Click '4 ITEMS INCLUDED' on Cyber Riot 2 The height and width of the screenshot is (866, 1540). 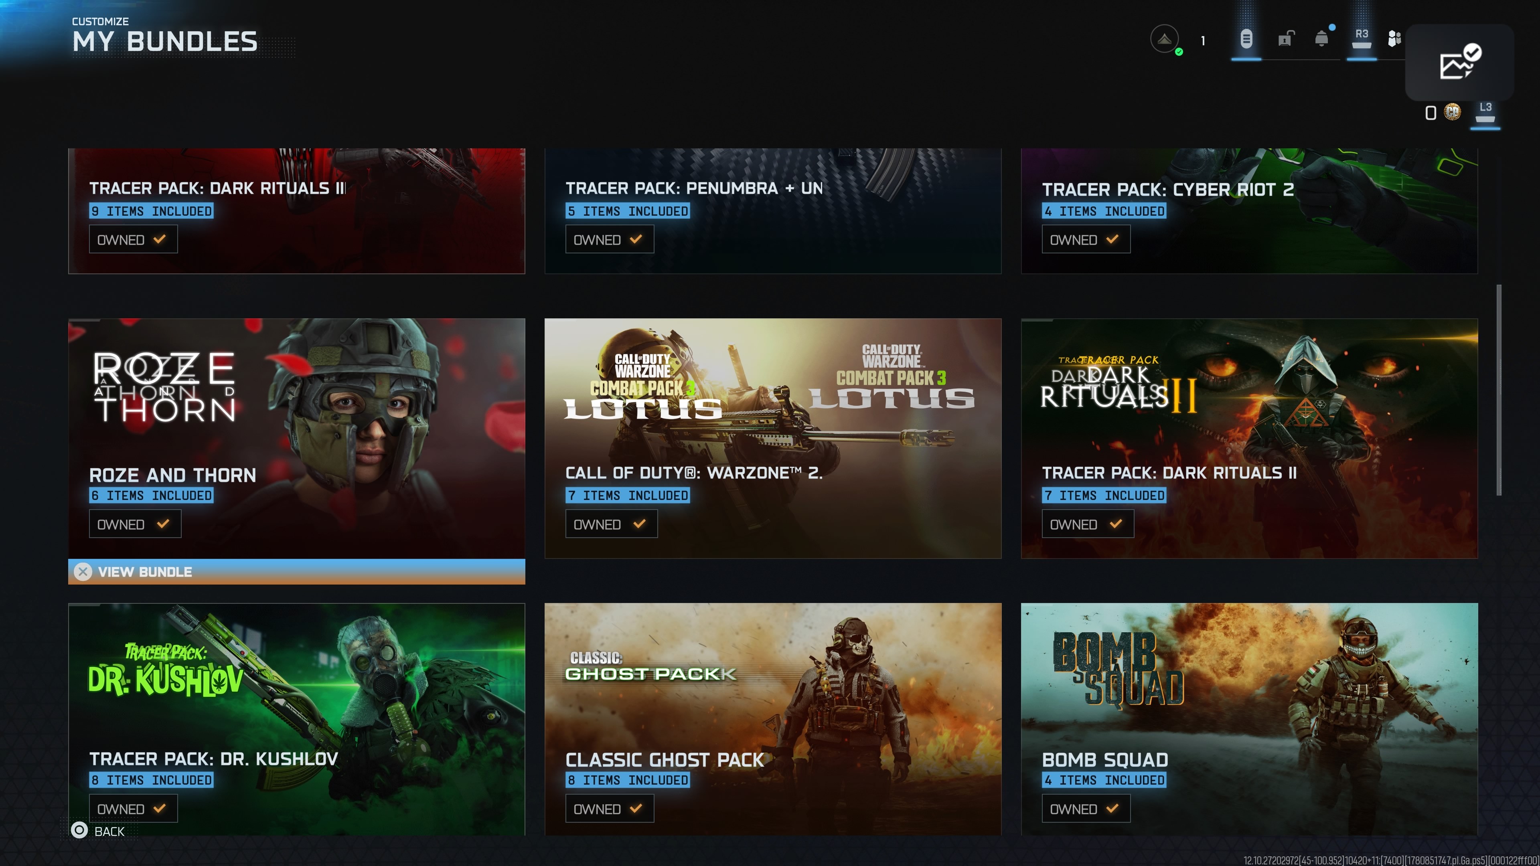point(1104,211)
